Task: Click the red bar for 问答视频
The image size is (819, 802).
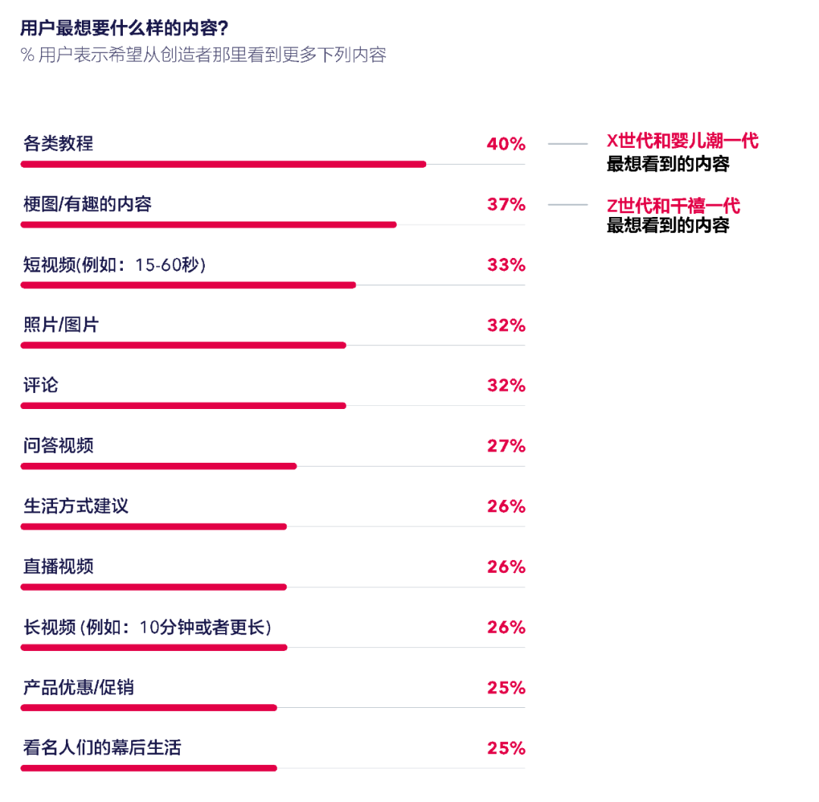Action: (158, 466)
